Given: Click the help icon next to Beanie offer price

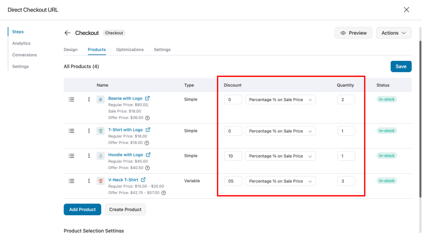Looking at the screenshot, I should coord(148,118).
